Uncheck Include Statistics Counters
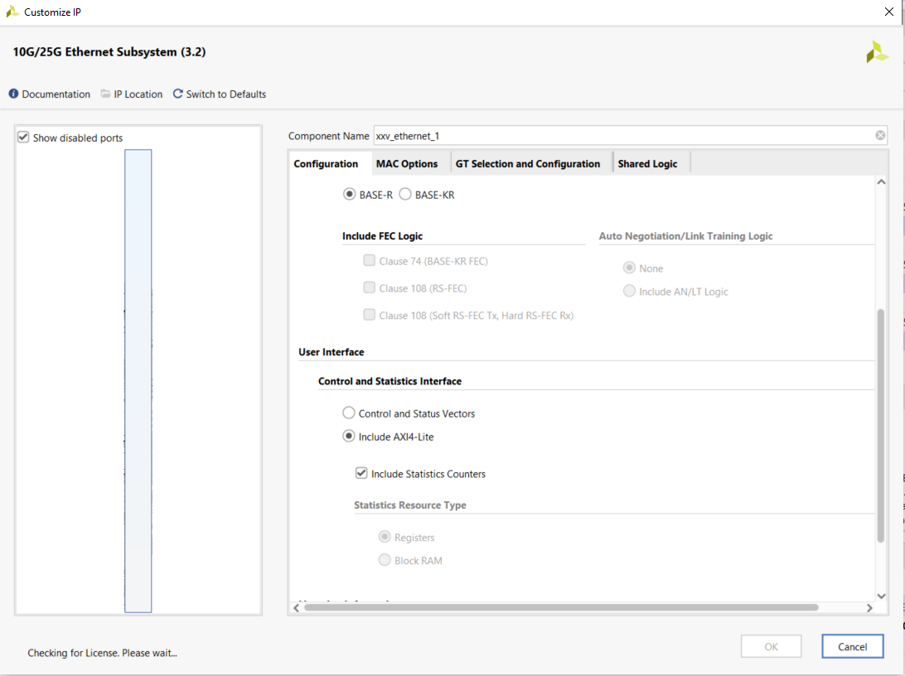Image resolution: width=905 pixels, height=676 pixels. pyautogui.click(x=361, y=473)
